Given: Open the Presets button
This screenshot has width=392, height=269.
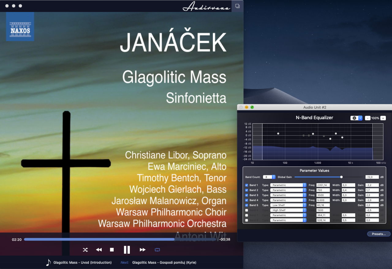Looking at the screenshot, I should (x=379, y=234).
